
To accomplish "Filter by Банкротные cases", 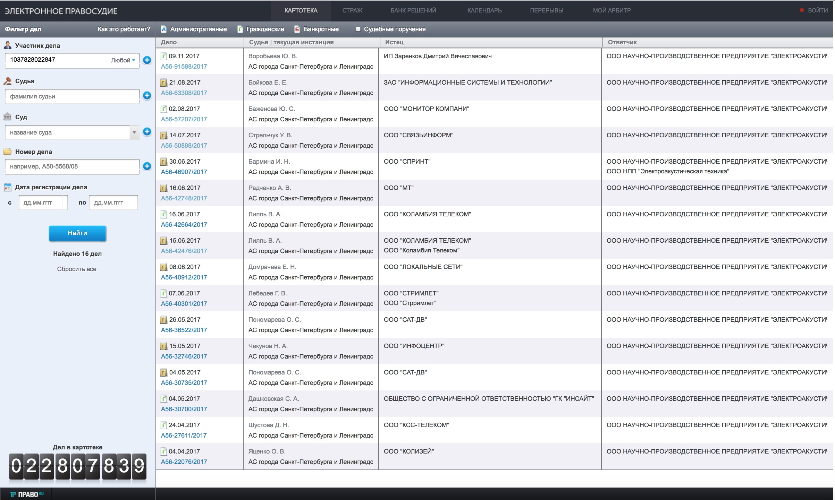I will (x=321, y=29).
